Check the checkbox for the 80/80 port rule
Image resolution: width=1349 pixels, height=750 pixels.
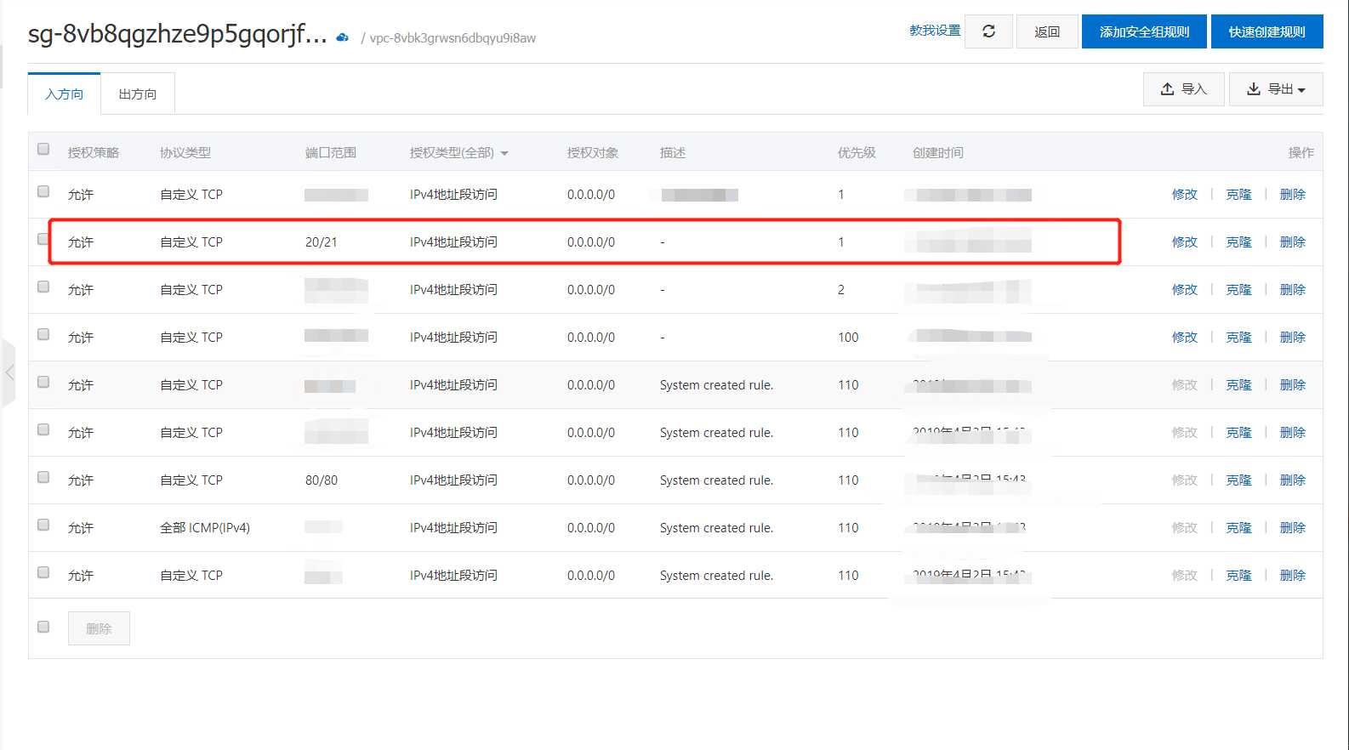(43, 477)
